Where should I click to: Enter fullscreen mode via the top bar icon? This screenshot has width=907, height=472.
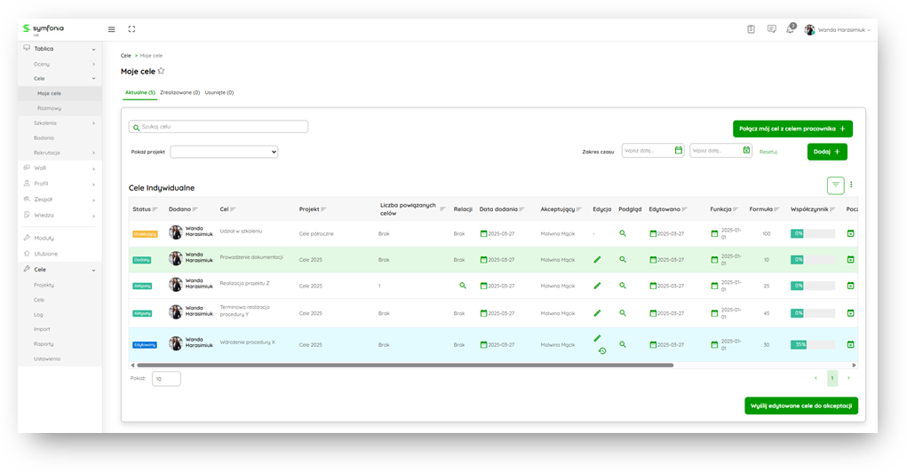pos(131,29)
